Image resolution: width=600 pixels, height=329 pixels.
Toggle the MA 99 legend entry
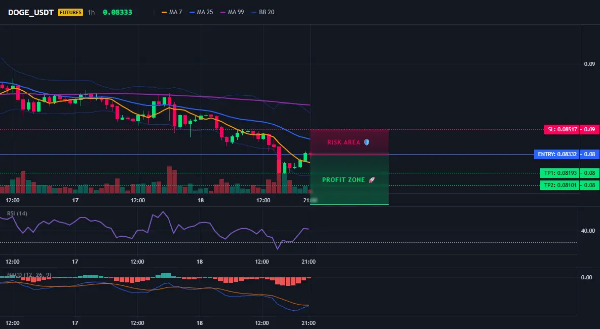tap(232, 12)
